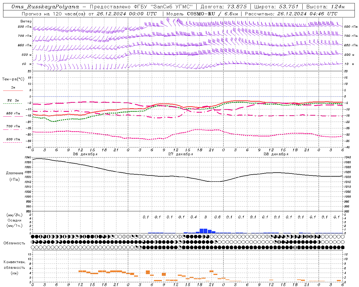Click the 3-hour precipitation value 3
The height and width of the screenshot is (287, 359).
(206, 217)
